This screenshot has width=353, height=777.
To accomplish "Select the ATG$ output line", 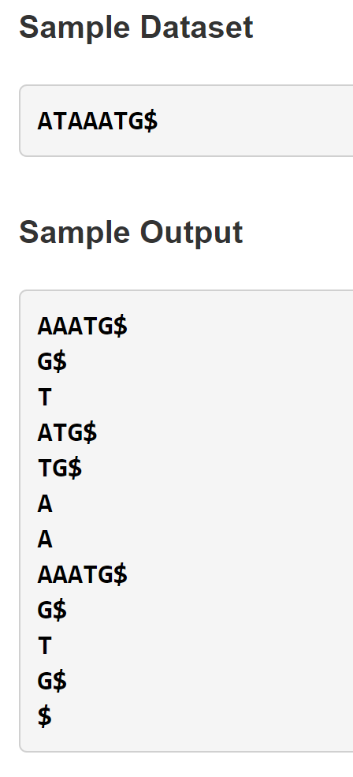I will [67, 433].
